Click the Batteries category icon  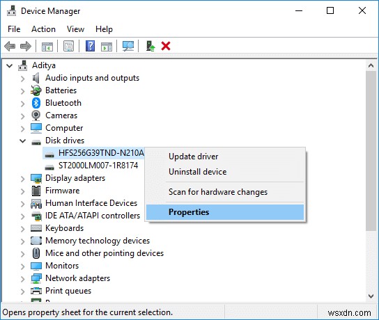[x=36, y=90]
